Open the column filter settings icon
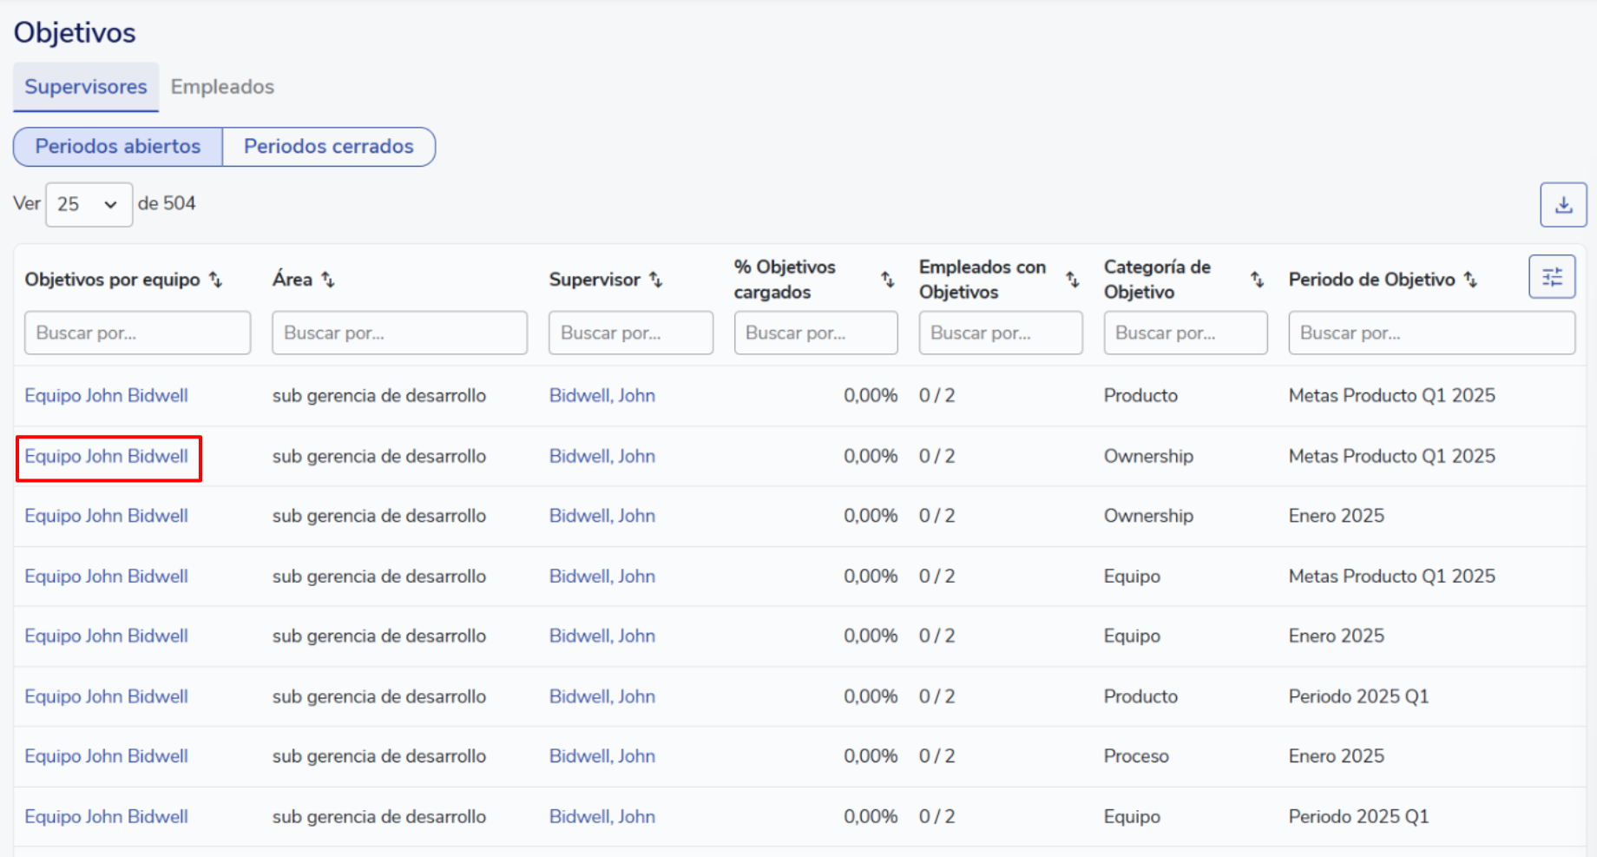Screen dimensions: 1597x857 coord(1551,277)
